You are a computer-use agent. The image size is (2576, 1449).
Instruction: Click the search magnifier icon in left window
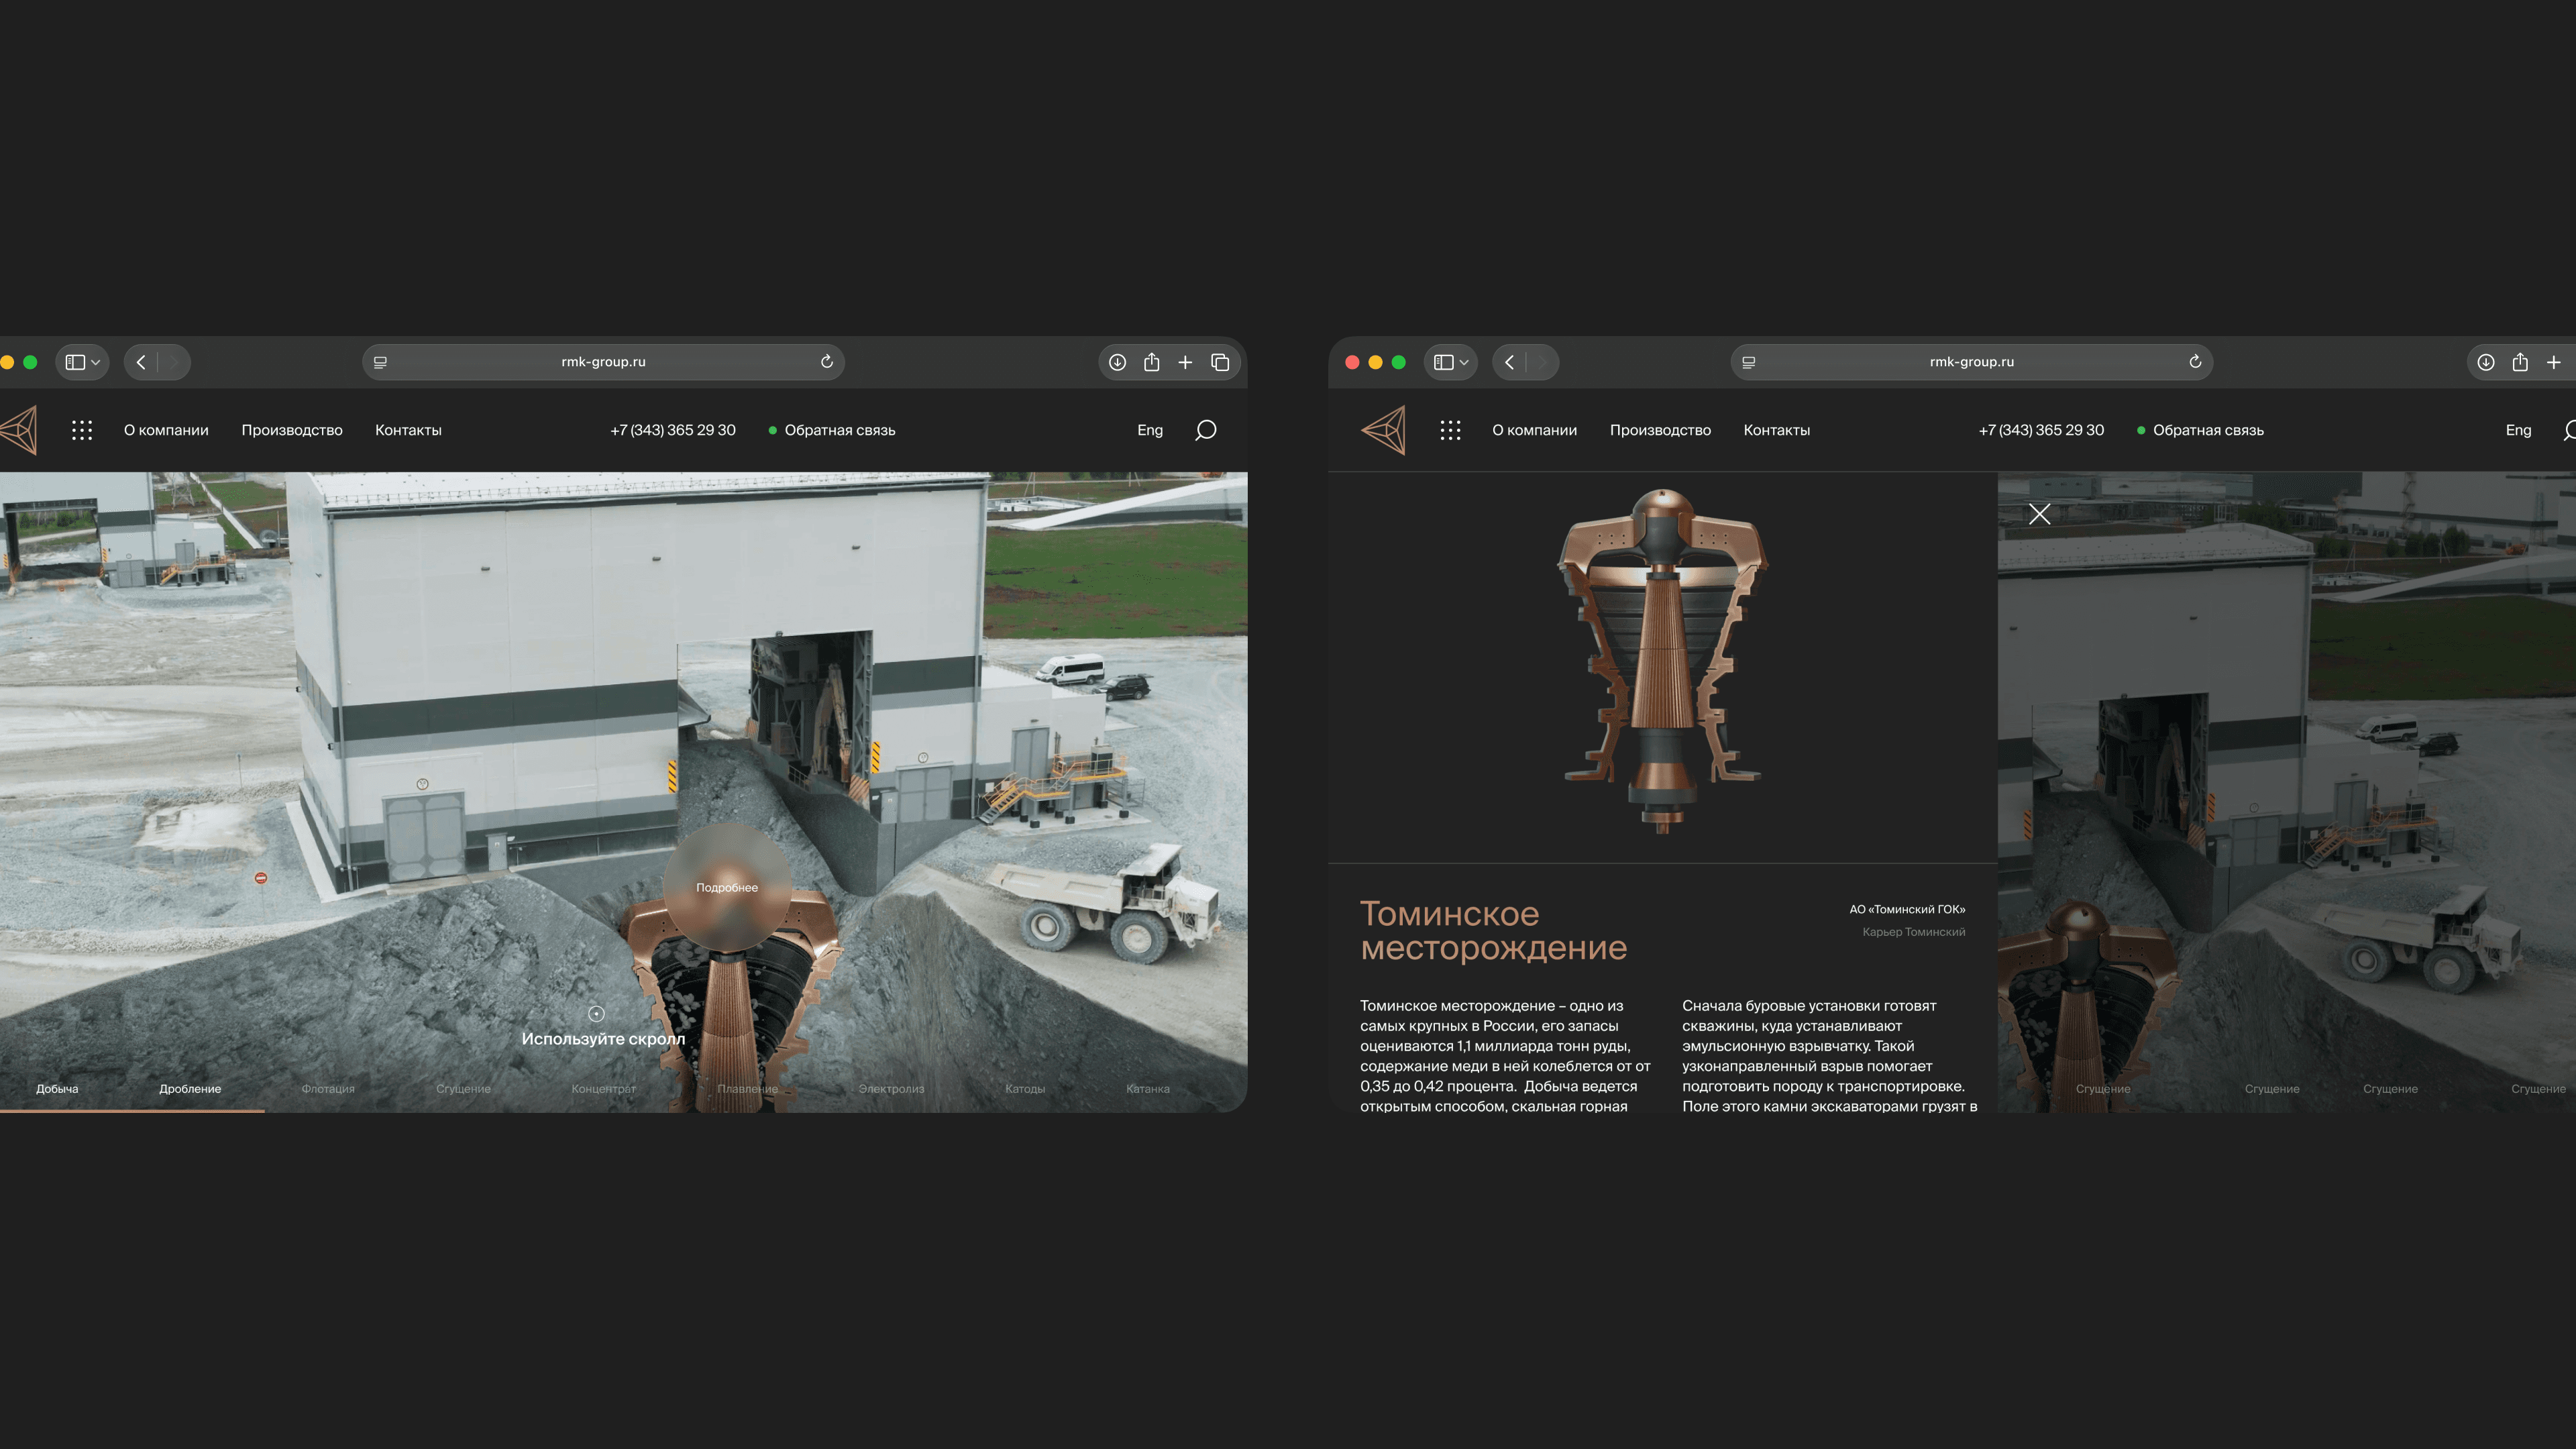1205,430
